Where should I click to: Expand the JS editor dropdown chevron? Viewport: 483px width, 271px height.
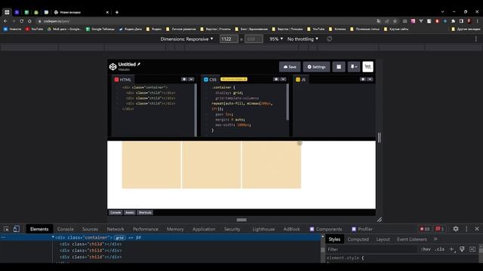(x=370, y=79)
